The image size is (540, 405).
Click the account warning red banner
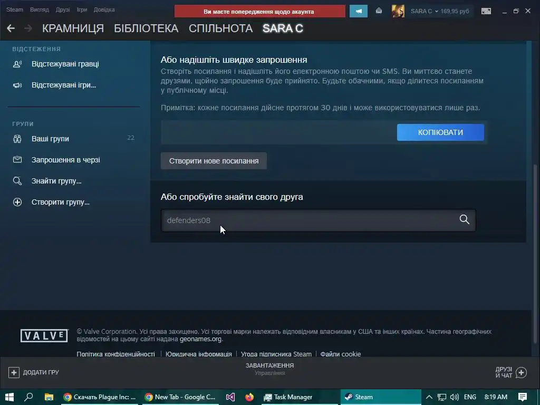click(x=259, y=12)
